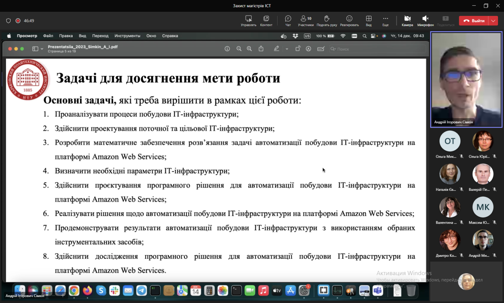This screenshot has height=303, width=504.
Task: Expand the arrow next to Leave button
Action: (493, 21)
